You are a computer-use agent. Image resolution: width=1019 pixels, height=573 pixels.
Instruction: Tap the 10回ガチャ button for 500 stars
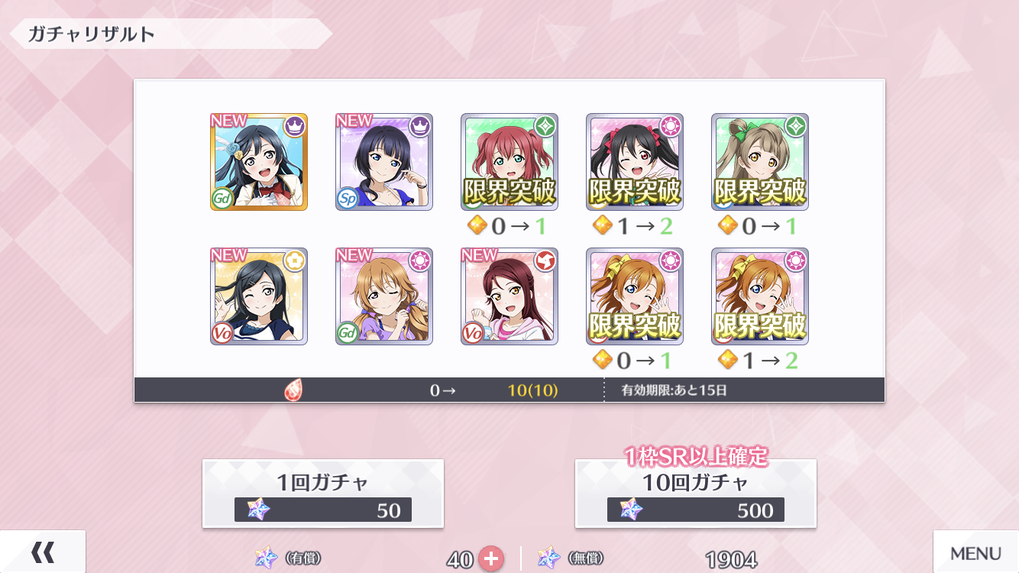pyautogui.click(x=696, y=494)
